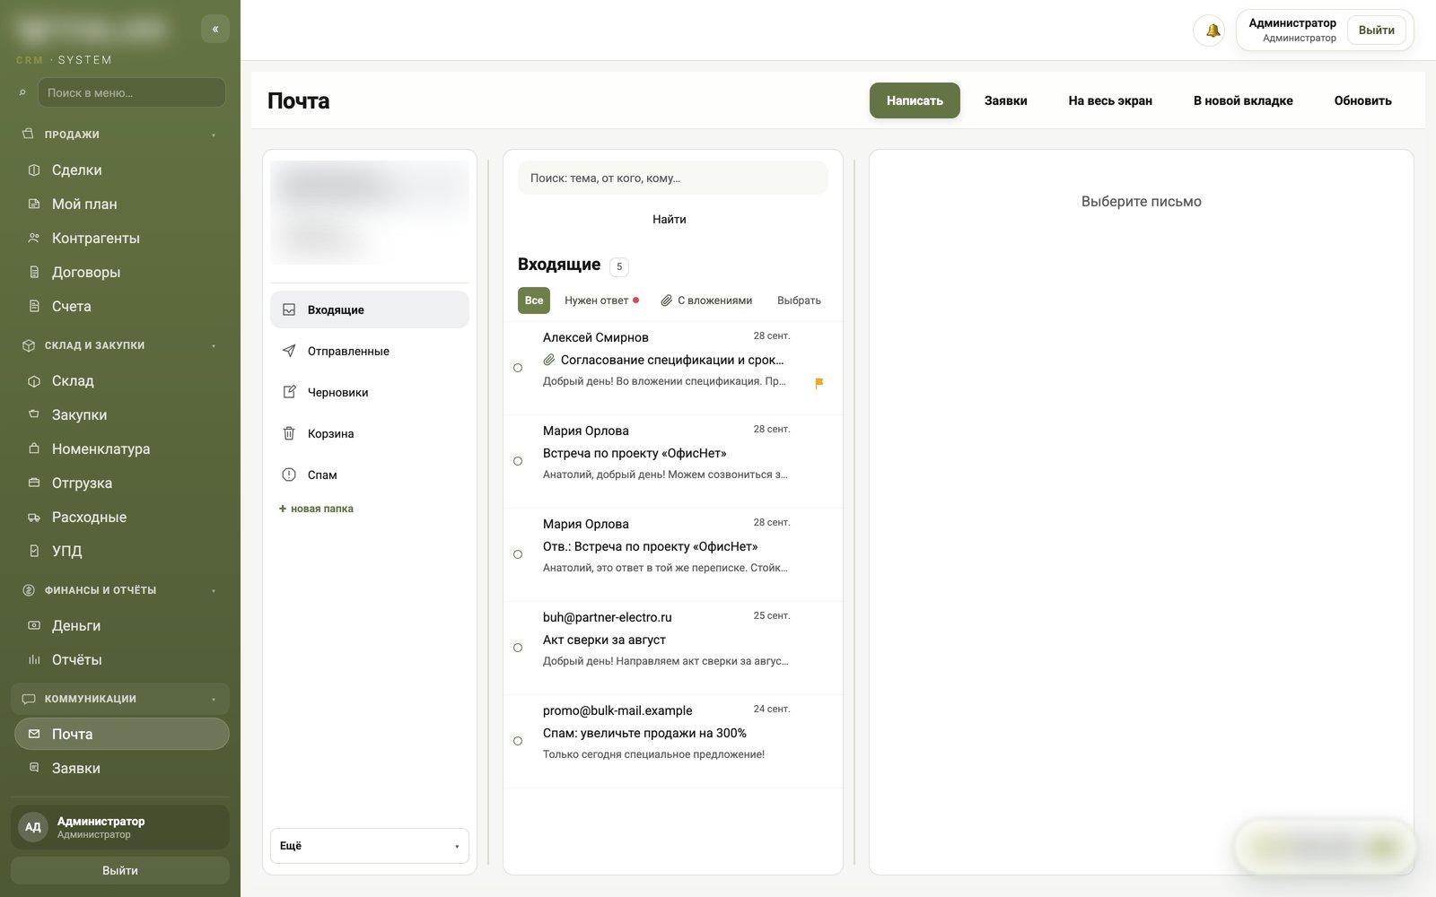The height and width of the screenshot is (897, 1436).
Task: Collapse the СКЛАД И ЗАКУПКИ section
Action: click(121, 345)
